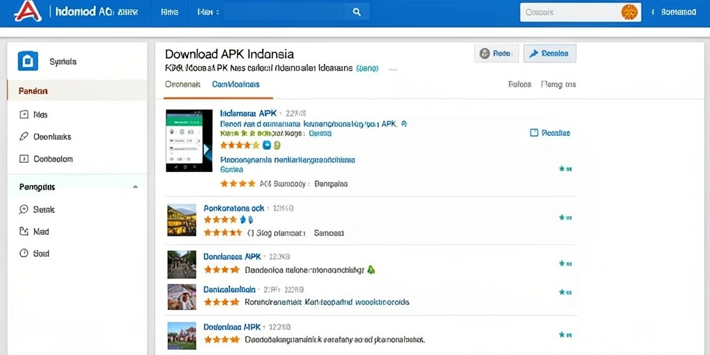Open the Donclanesa APK thumbnail

coord(182,264)
